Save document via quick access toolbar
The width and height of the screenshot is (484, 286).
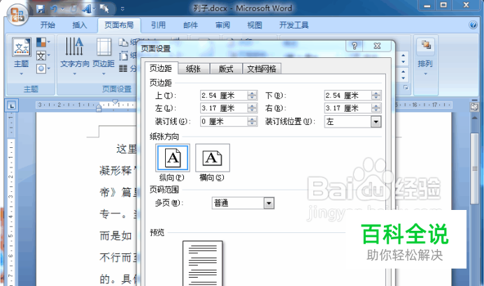(41, 9)
